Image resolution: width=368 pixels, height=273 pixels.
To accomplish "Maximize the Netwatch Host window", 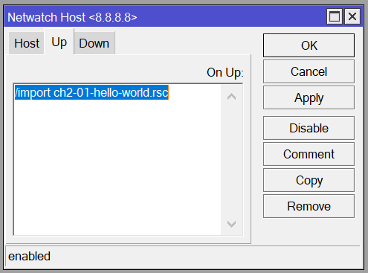I will click(x=335, y=17).
